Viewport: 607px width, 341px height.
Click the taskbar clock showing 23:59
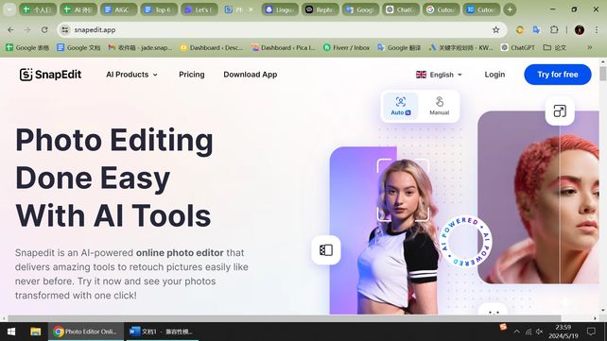coord(564,332)
